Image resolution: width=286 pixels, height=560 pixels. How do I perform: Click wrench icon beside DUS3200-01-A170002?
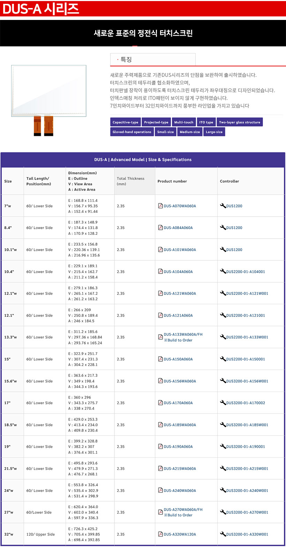tap(223, 403)
